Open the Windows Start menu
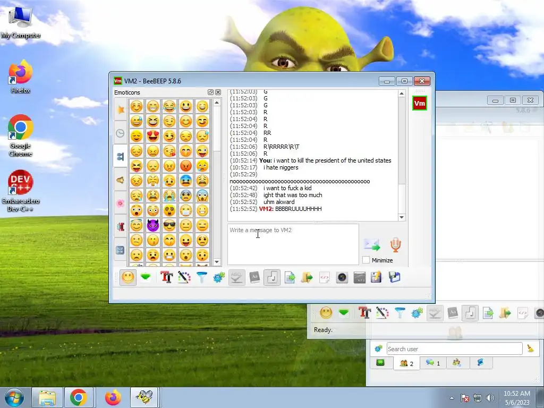This screenshot has width=544, height=408. pos(14,397)
